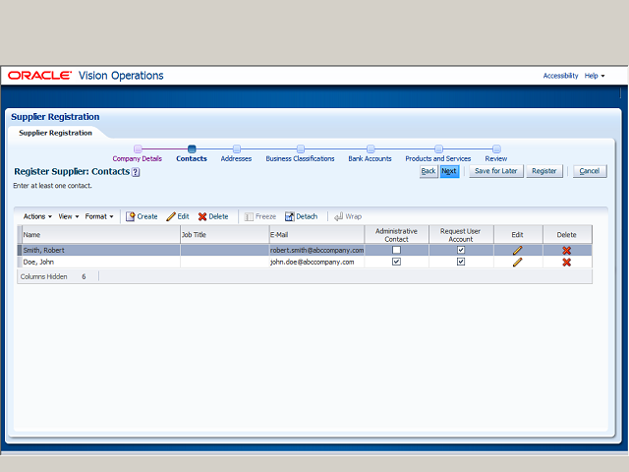Click the red X Delete toolbar icon
Screen dimensions: 629x472
pyautogui.click(x=202, y=216)
